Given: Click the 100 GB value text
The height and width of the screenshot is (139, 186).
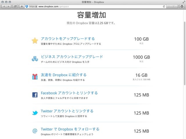Looking at the screenshot, I should coord(142,39).
